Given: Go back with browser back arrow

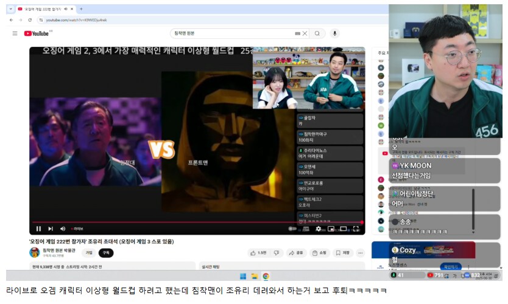Looking at the screenshot, I should pyautogui.click(x=12, y=20).
